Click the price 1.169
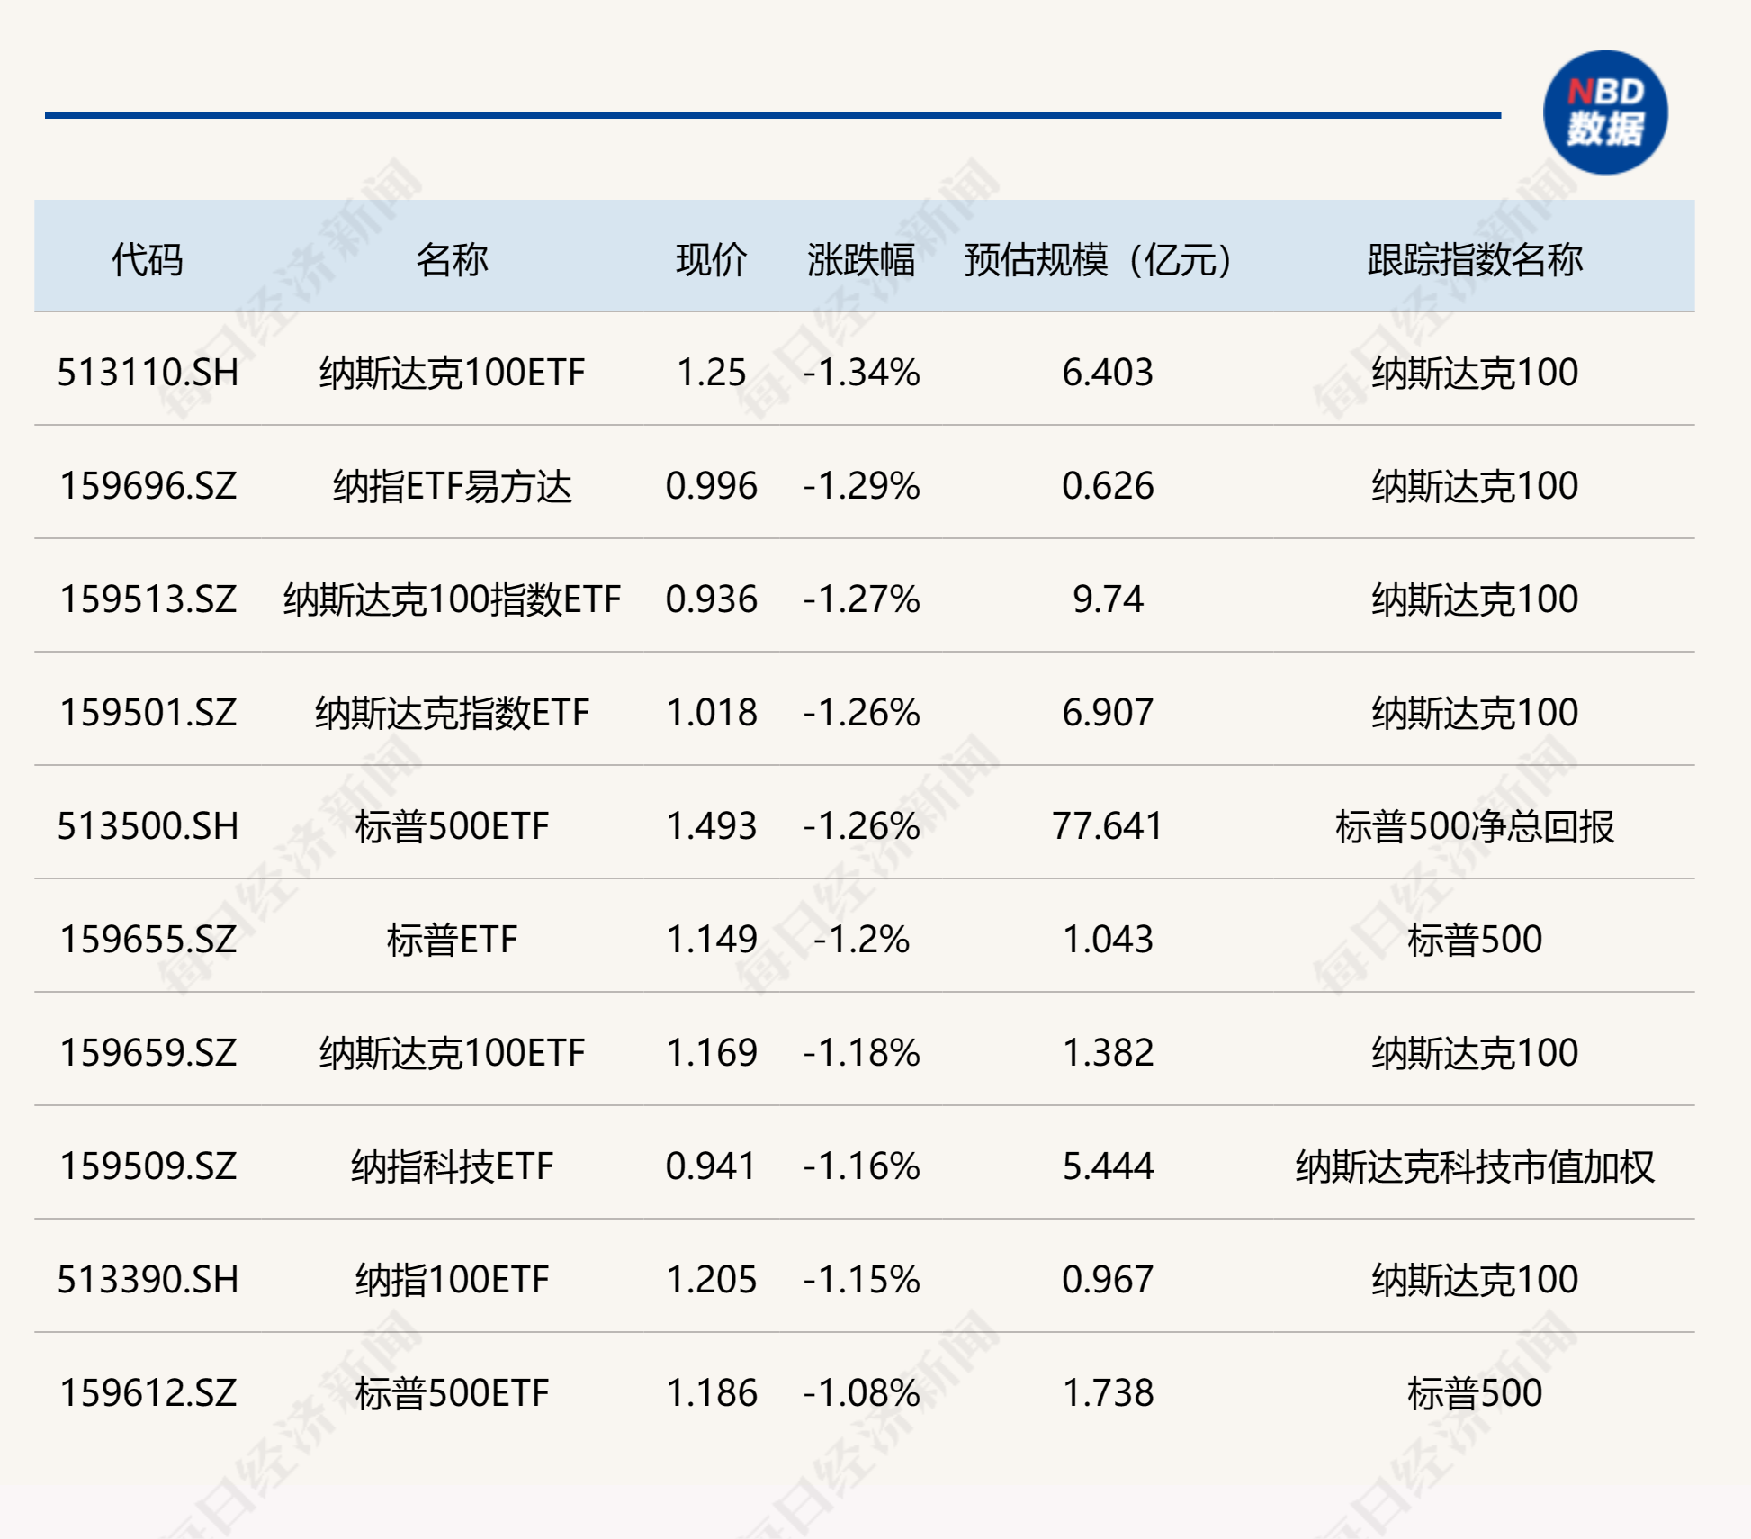Image resolution: width=1751 pixels, height=1539 pixels. coord(711,1053)
